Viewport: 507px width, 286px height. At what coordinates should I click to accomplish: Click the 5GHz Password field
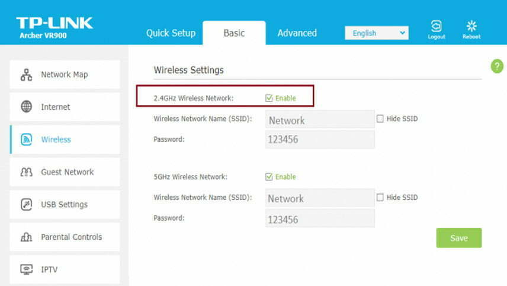coord(320,218)
